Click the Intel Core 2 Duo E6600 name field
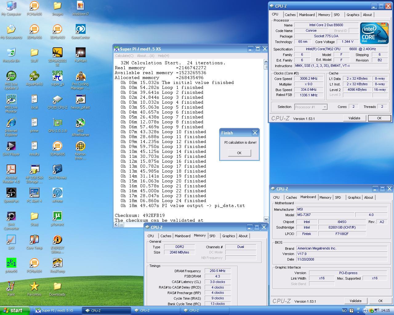Viewport: 394px width, 315px height. (x=326, y=25)
